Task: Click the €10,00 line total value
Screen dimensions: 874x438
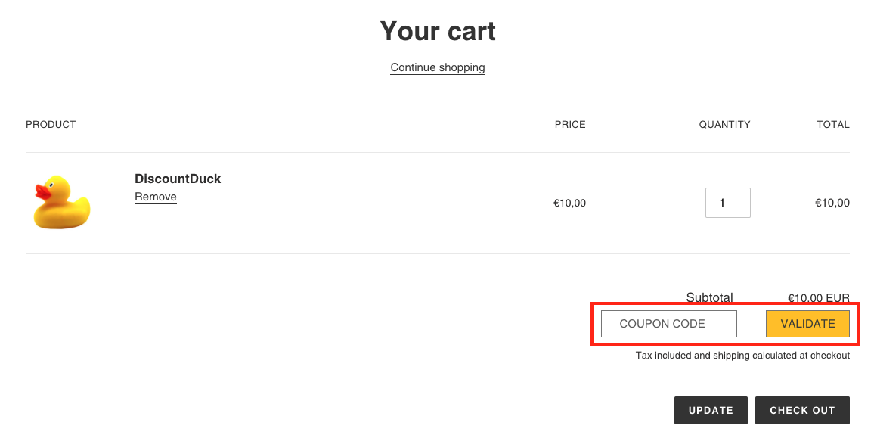Action: tap(832, 203)
